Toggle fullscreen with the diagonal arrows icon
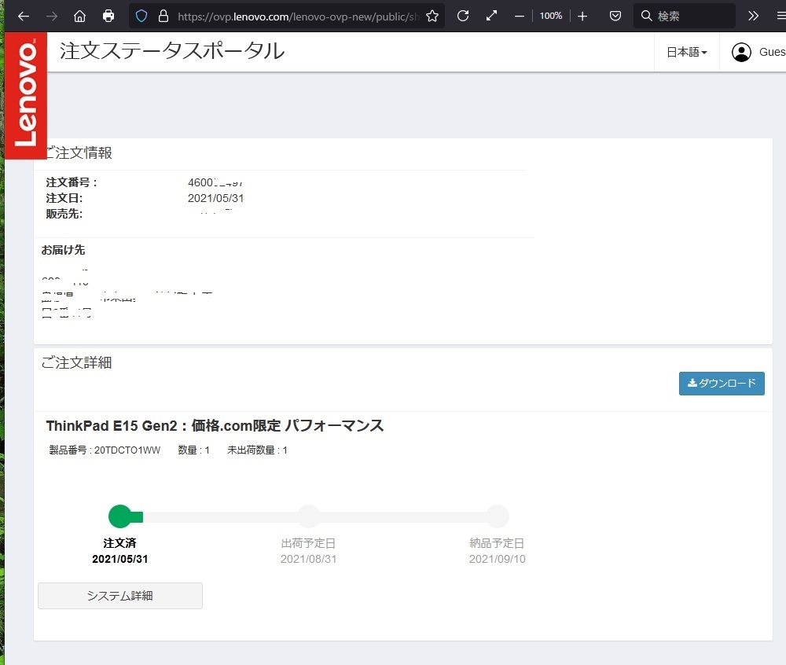The image size is (786, 665). pyautogui.click(x=492, y=16)
